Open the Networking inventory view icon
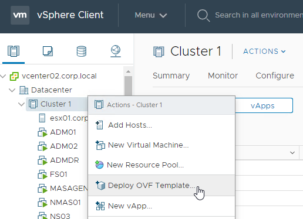Screen dimensions: 303x219 click(116, 52)
